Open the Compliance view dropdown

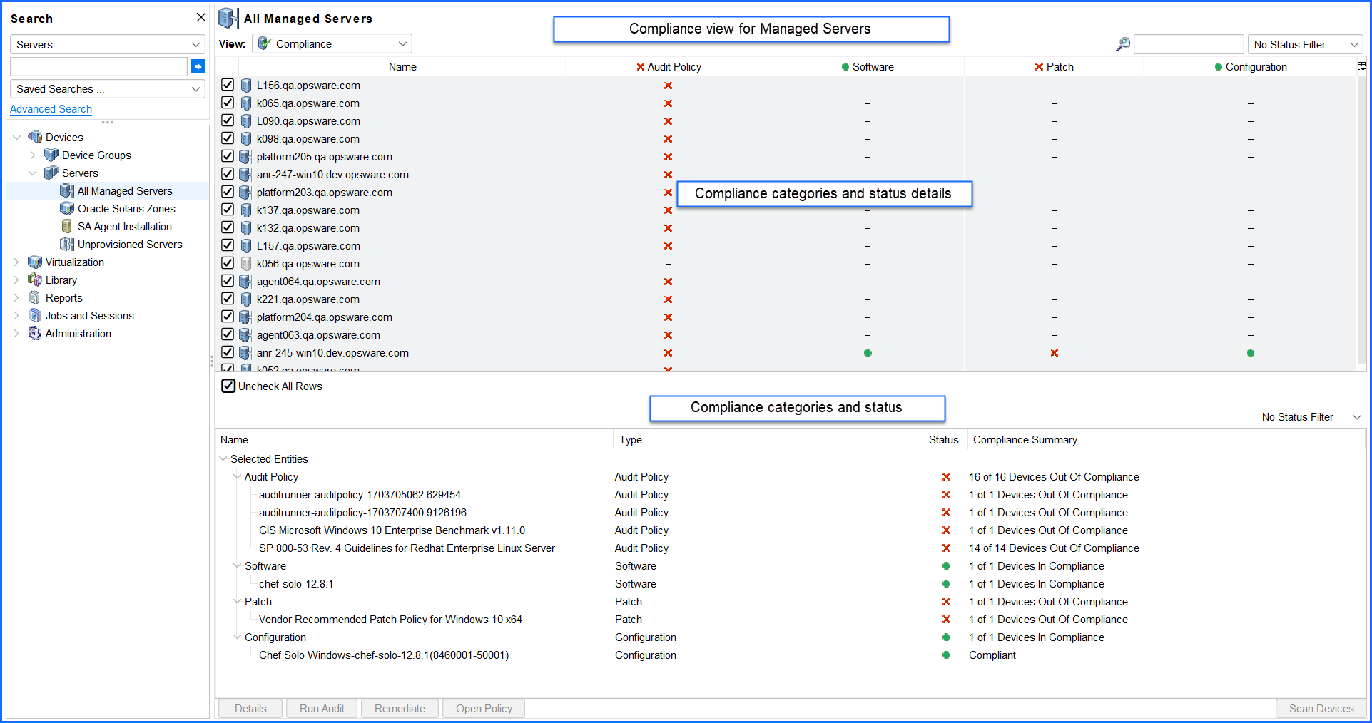pos(332,43)
